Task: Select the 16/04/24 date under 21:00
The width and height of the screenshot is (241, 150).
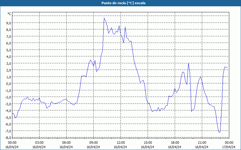Action: 202,147
